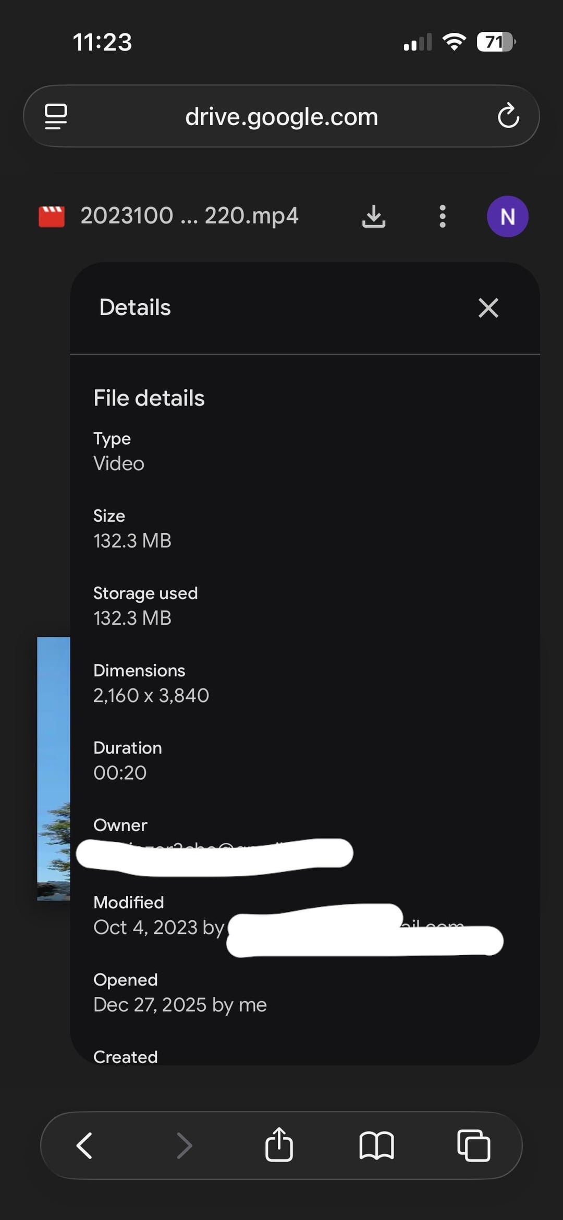563x1220 pixels.
Task: Tap the 132.3 MB Size value
Action: pyautogui.click(x=132, y=540)
